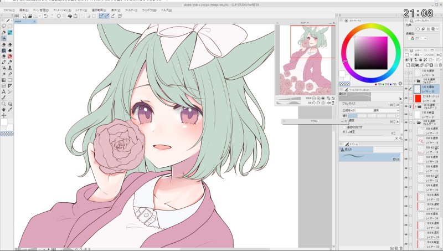Open the 表現色 (expression color) dropdown
This screenshot has height=251, width=443.
418,38
